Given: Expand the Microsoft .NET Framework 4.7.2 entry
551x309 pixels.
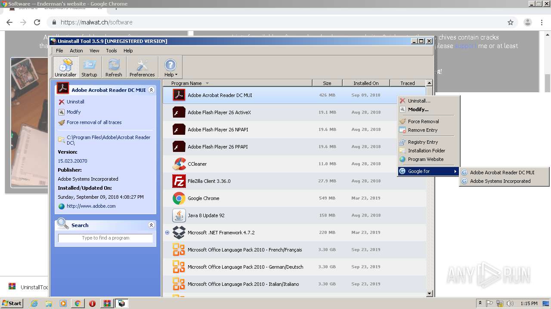Looking at the screenshot, I should [x=167, y=233].
